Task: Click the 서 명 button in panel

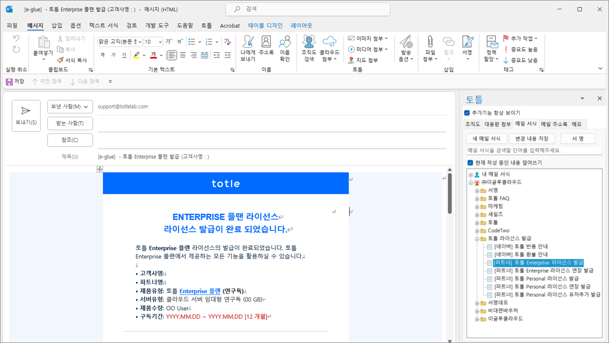Action: pos(578,139)
